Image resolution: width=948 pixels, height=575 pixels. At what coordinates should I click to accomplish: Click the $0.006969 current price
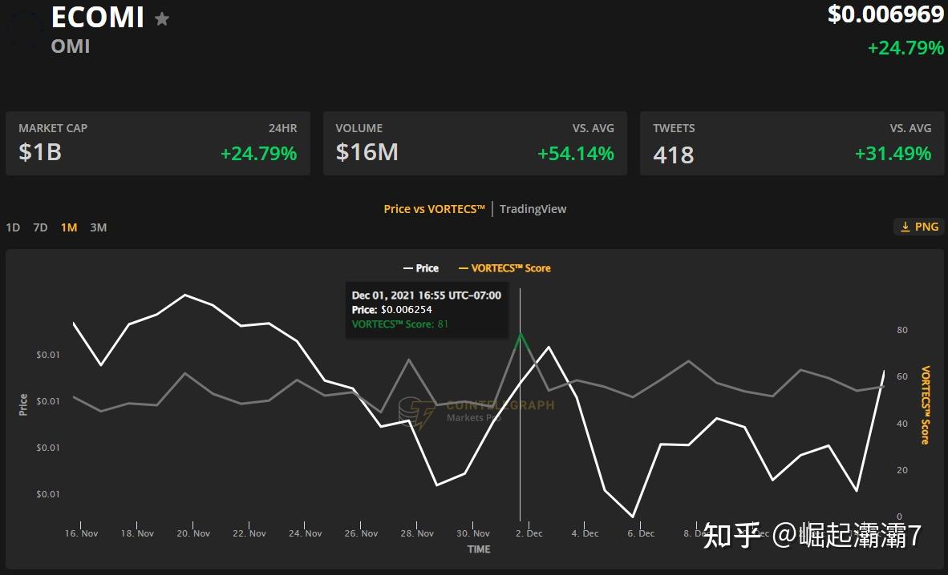pyautogui.click(x=885, y=14)
